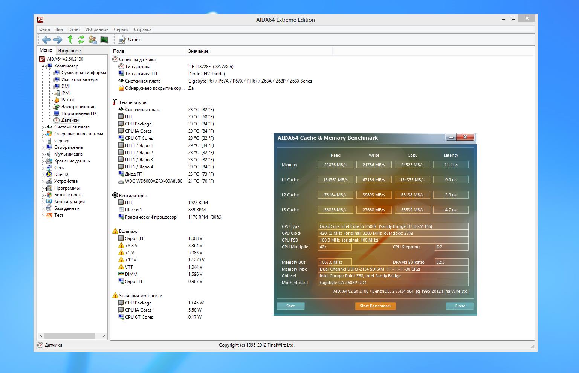Expand the Программы tree node
Viewport: 579px width, 373px height.
pos(43,188)
